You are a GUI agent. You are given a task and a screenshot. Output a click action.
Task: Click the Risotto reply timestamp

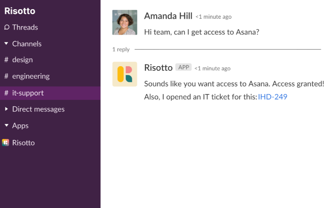212,69
